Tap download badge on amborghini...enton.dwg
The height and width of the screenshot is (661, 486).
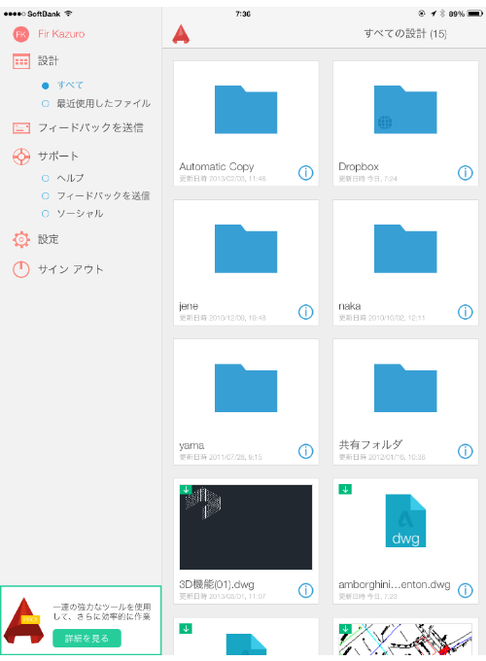pyautogui.click(x=345, y=489)
